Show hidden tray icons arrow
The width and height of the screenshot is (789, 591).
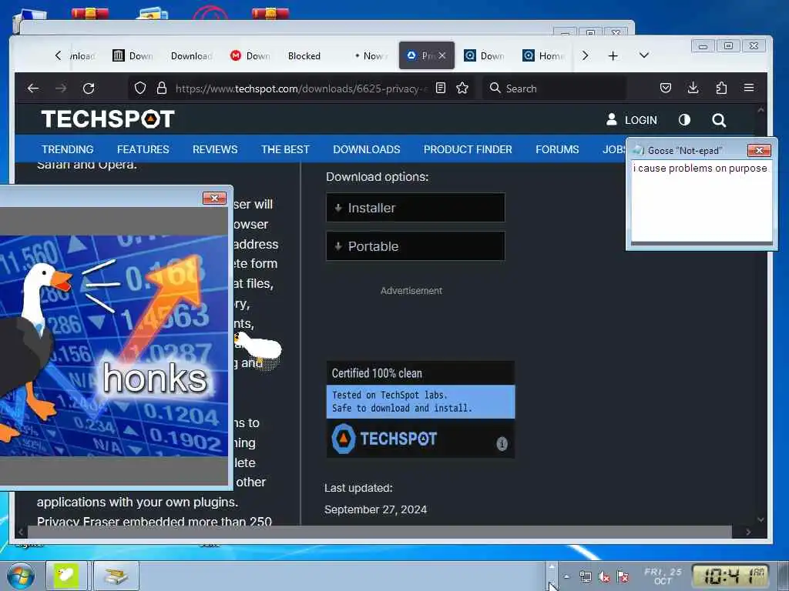566,577
